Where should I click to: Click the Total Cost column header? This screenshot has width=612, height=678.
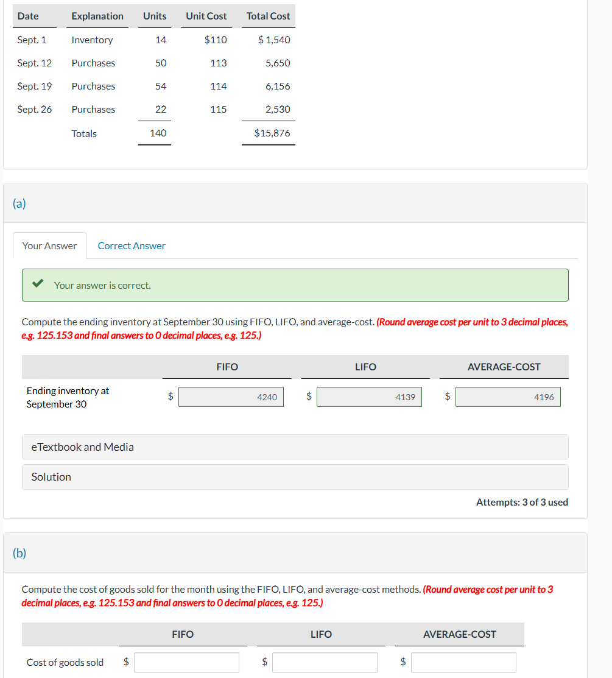[268, 16]
